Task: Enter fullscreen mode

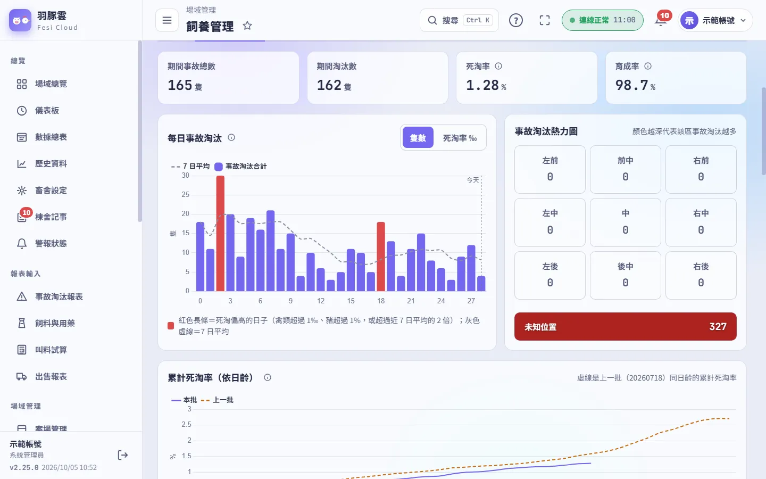Action: tap(545, 20)
